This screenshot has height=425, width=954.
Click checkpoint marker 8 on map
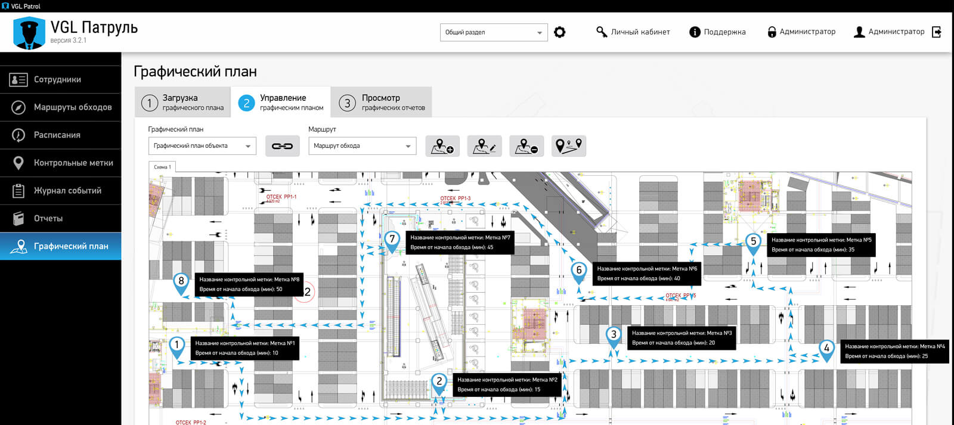coord(181,283)
